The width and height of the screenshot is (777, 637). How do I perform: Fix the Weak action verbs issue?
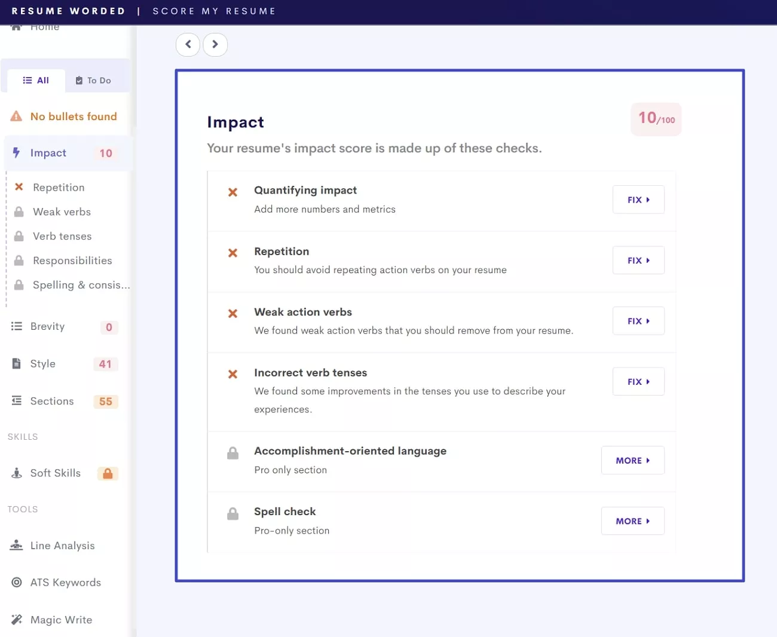(638, 321)
